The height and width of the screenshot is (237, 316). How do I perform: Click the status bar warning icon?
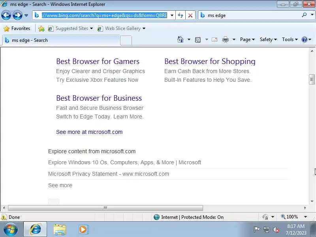pos(4,217)
